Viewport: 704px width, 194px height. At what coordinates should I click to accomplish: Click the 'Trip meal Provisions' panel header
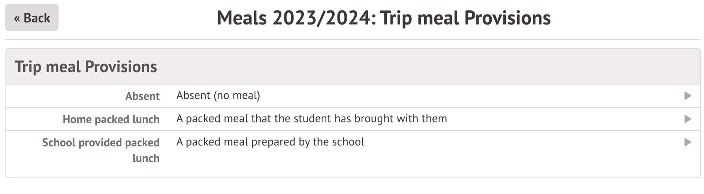click(86, 67)
